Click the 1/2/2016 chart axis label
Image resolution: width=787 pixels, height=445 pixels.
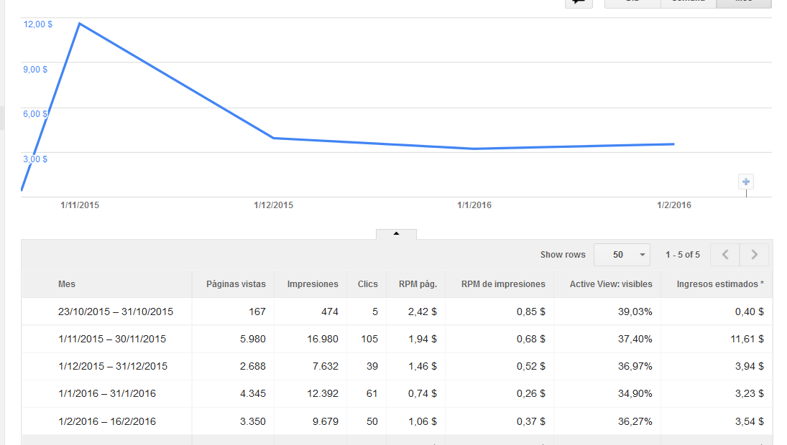674,205
